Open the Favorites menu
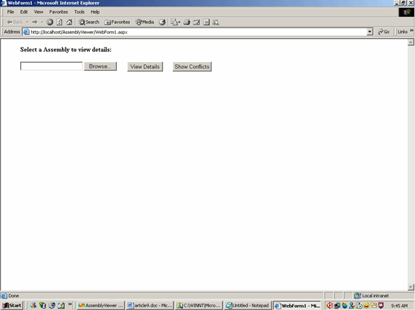Image resolution: width=415 pixels, height=310 pixels. point(58,12)
